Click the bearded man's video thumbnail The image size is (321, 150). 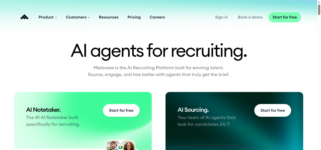(x=113, y=145)
